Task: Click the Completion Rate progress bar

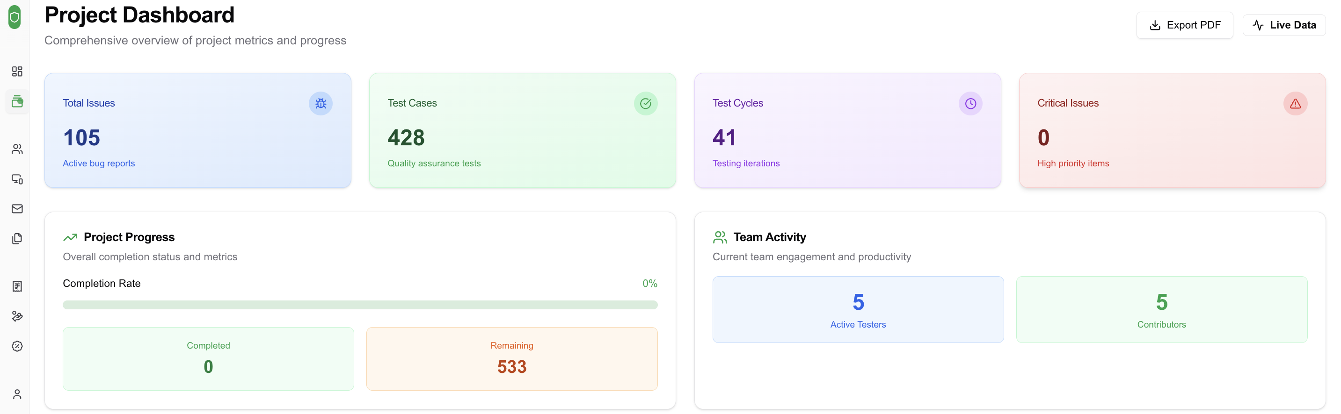Action: point(360,305)
